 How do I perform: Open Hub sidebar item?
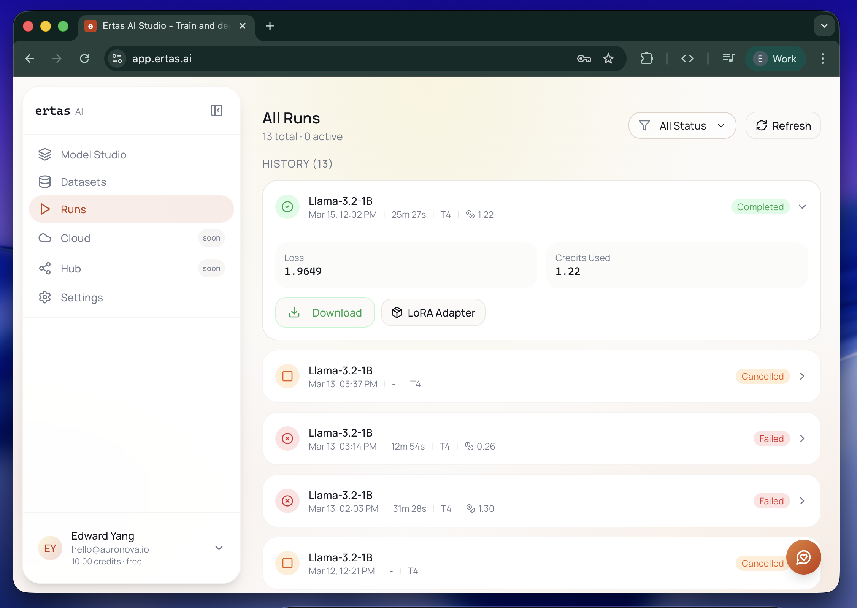pos(131,269)
